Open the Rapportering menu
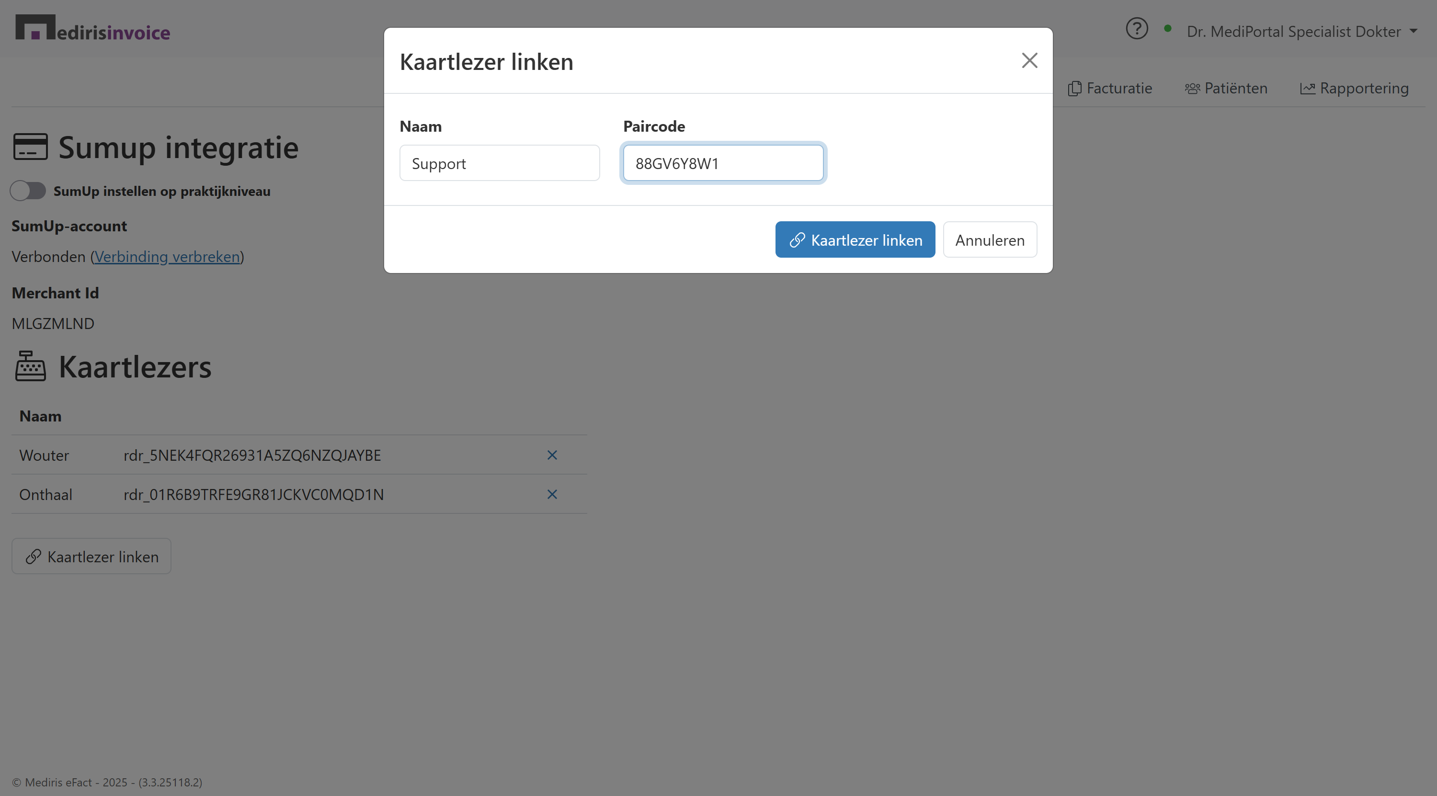1437x796 pixels. [x=1355, y=88]
